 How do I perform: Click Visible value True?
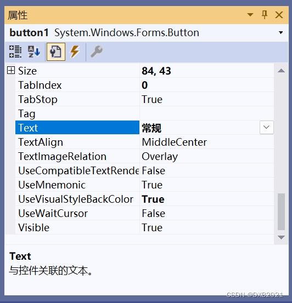point(152,227)
